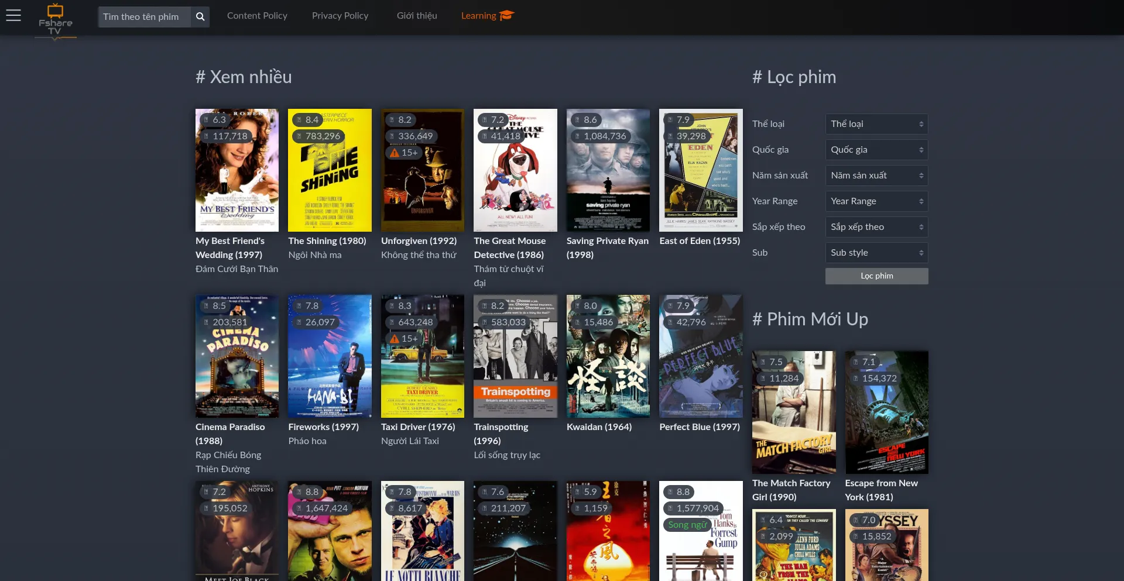Expand the Năm sản xuất dropdown
Image resolution: width=1124 pixels, height=581 pixels.
[876, 176]
